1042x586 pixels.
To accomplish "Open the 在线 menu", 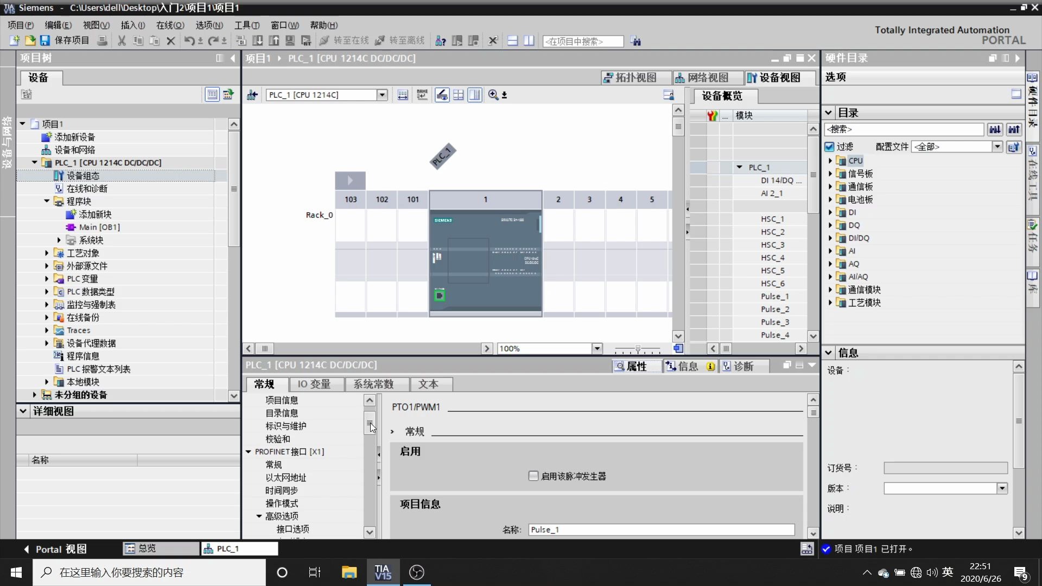I will click(x=170, y=25).
